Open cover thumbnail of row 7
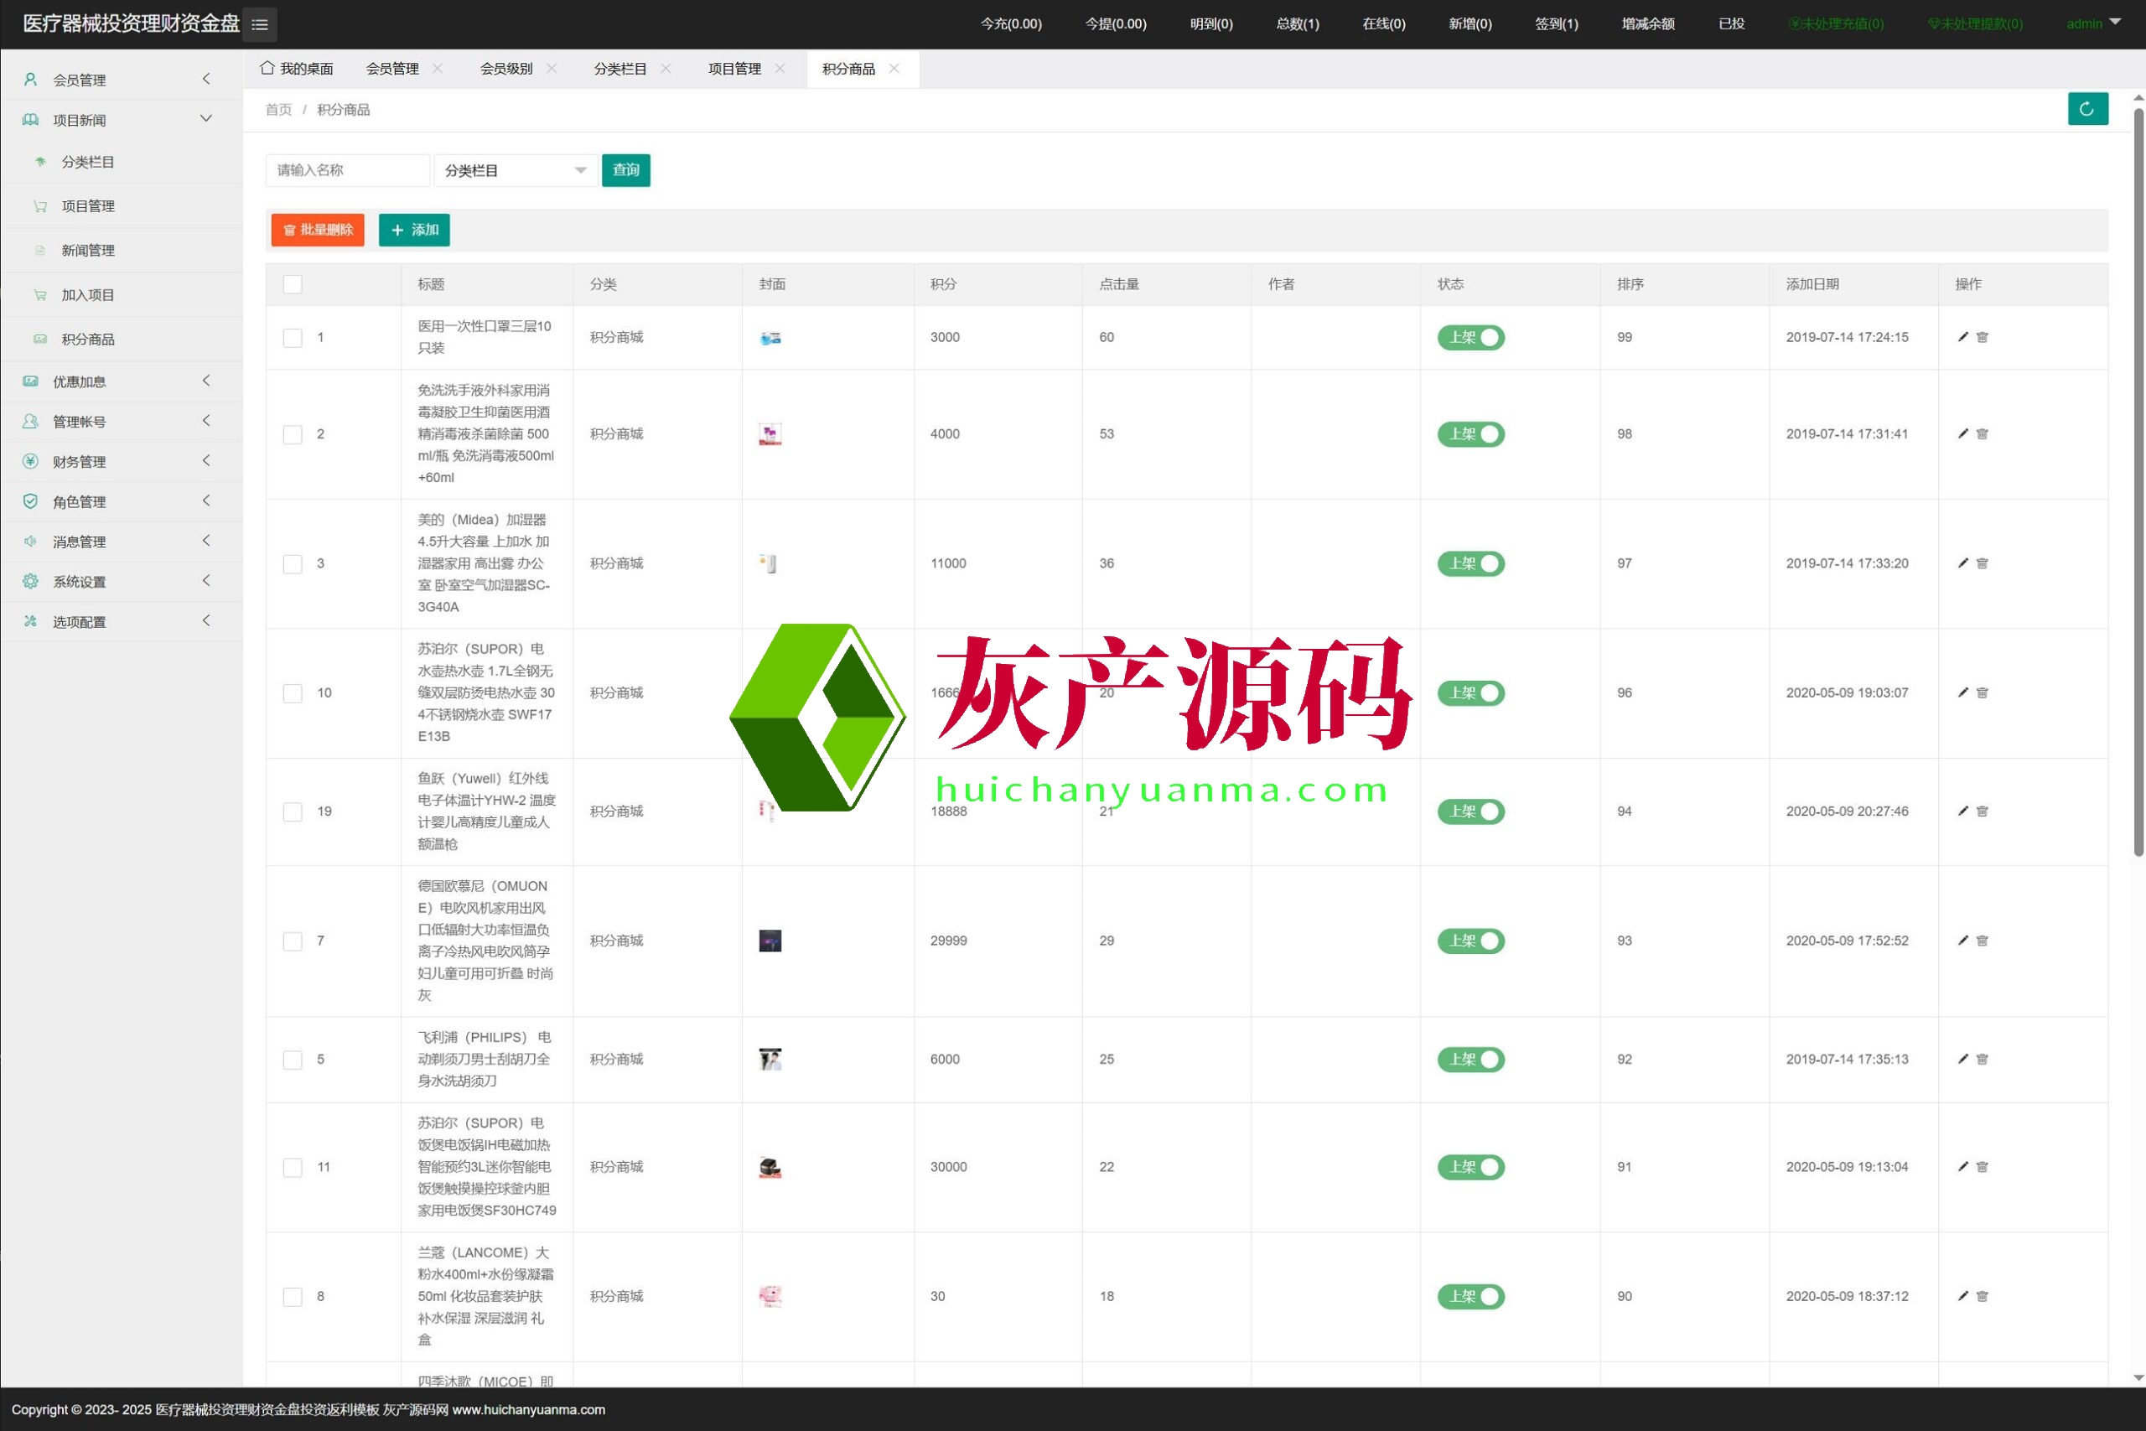 [770, 941]
